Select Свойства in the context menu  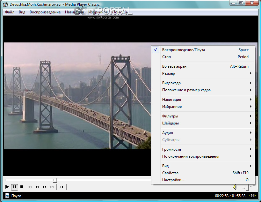pyautogui.click(x=170, y=173)
